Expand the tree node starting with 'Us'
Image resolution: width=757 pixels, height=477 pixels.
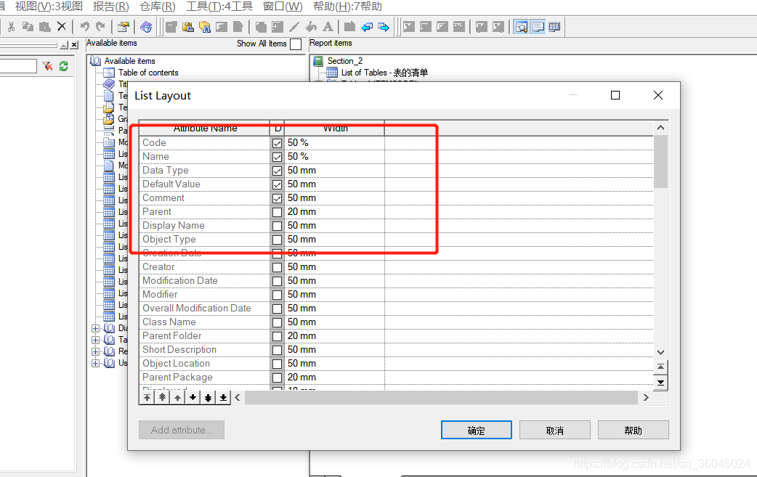click(x=96, y=363)
